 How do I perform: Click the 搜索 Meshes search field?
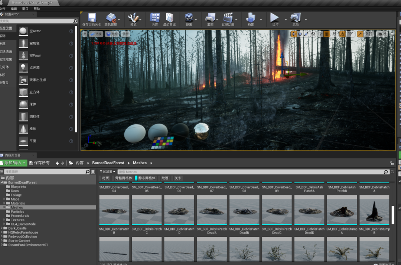click(x=253, y=172)
